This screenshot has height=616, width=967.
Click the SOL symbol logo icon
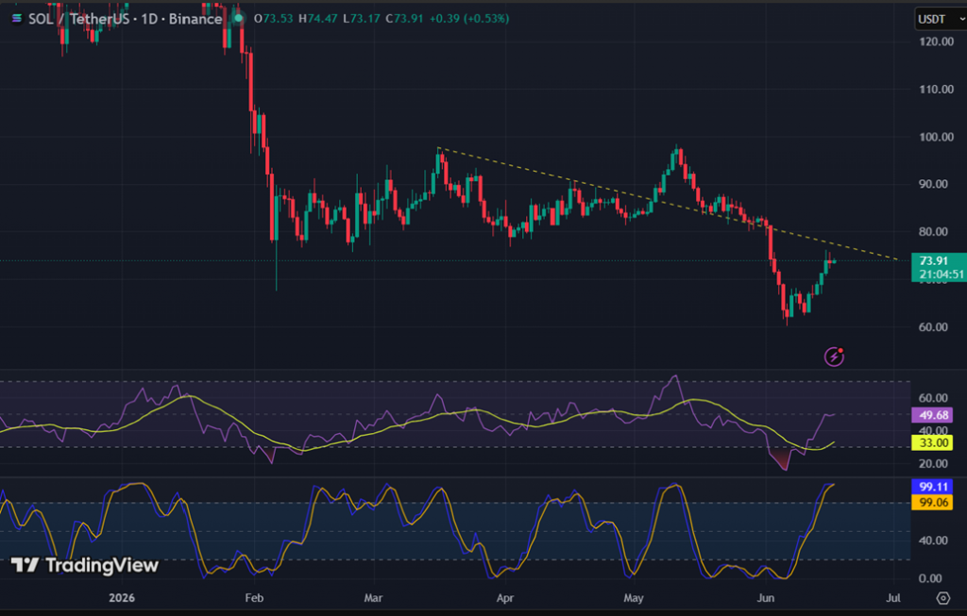[x=17, y=19]
